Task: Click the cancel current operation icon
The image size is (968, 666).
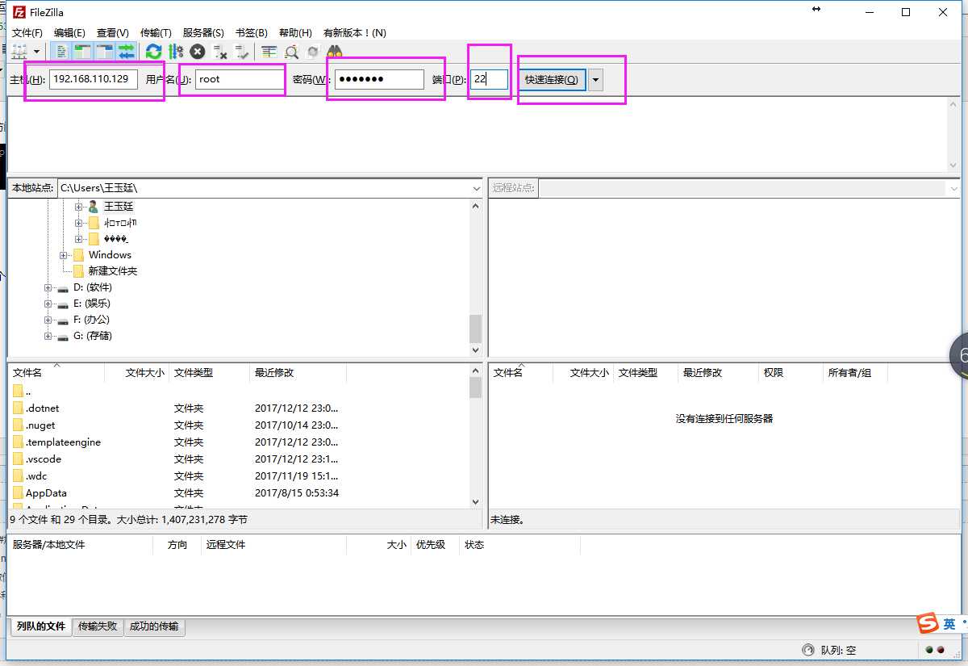Action: tap(198, 52)
